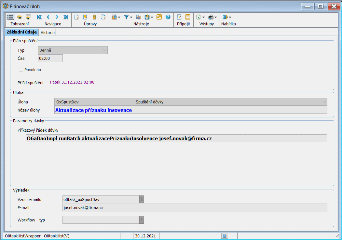Edit the record with pencil icon
The height and width of the screenshot is (240, 342).
click(x=86, y=17)
